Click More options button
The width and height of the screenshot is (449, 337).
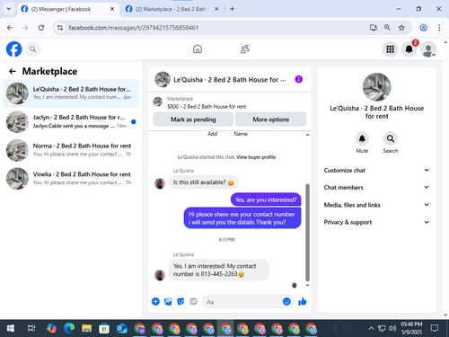[271, 120]
